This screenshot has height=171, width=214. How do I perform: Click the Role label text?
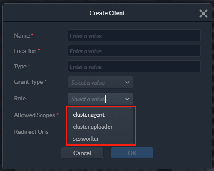pyautogui.click(x=20, y=98)
